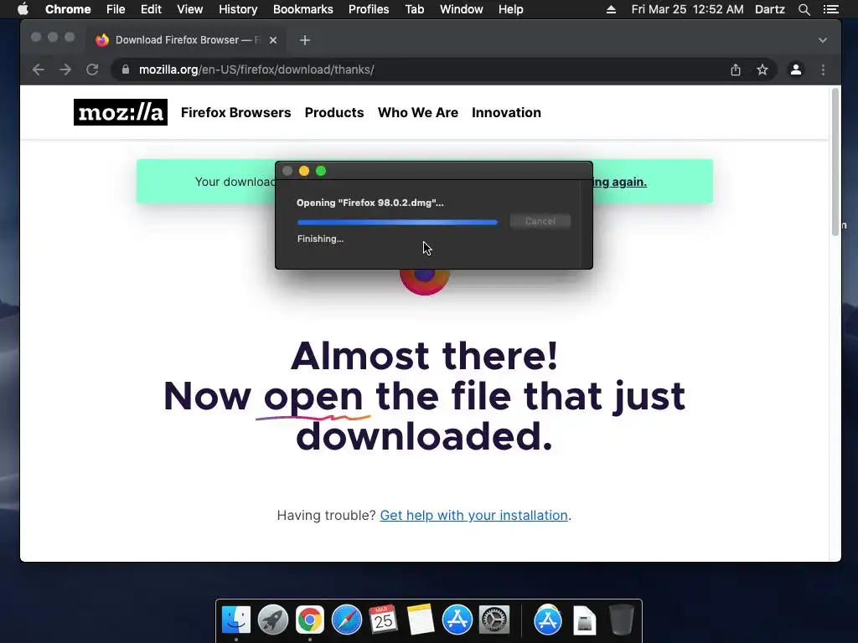This screenshot has width=858, height=643.
Task: Click the Dartz user name in menu bar
Action: tap(769, 9)
